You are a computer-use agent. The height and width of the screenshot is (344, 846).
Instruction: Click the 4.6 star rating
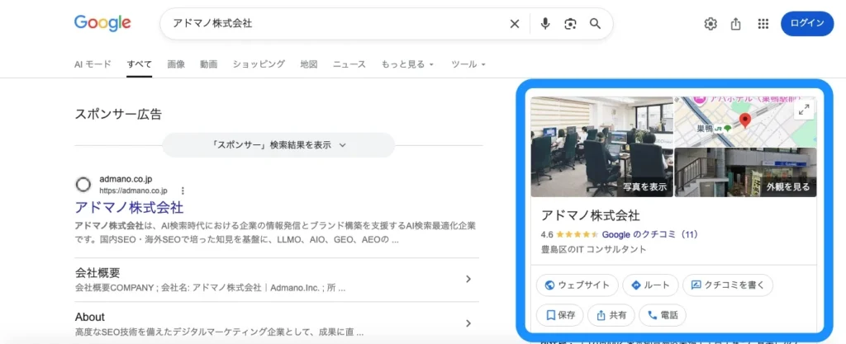click(570, 235)
